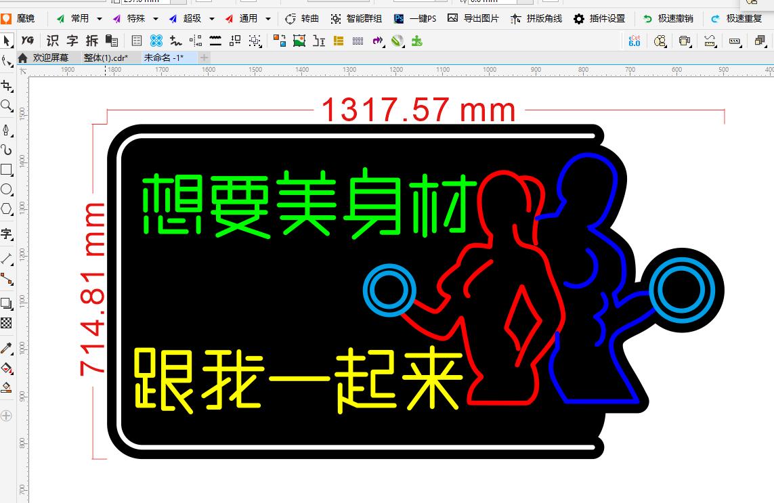Click the quick customize plus button in toolbox

[6, 416]
